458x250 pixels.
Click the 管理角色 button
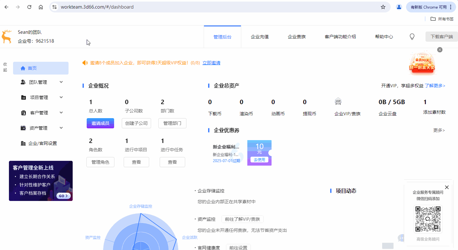tap(100, 162)
